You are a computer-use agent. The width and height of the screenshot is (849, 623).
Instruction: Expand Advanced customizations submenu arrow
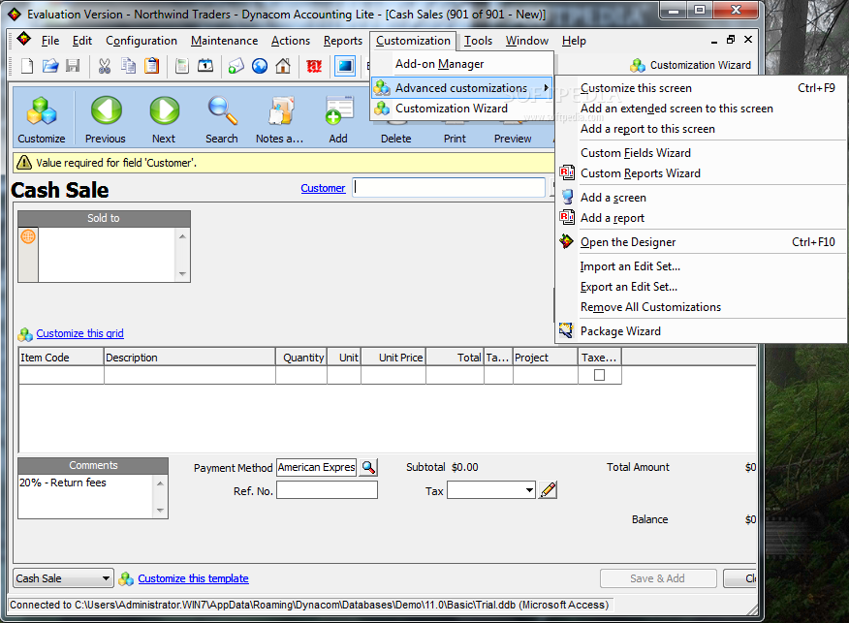(x=547, y=88)
